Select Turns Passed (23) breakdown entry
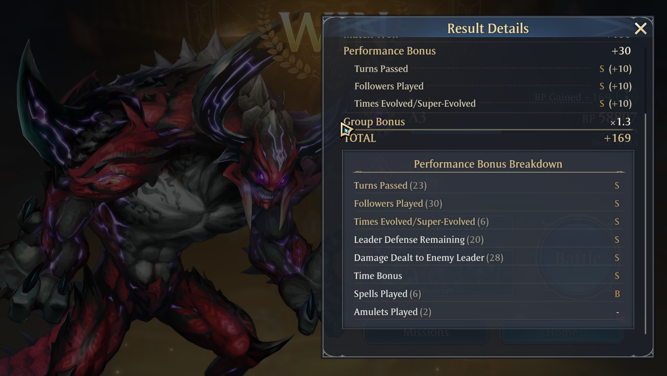Viewport: 667px width, 376px height. (x=487, y=186)
